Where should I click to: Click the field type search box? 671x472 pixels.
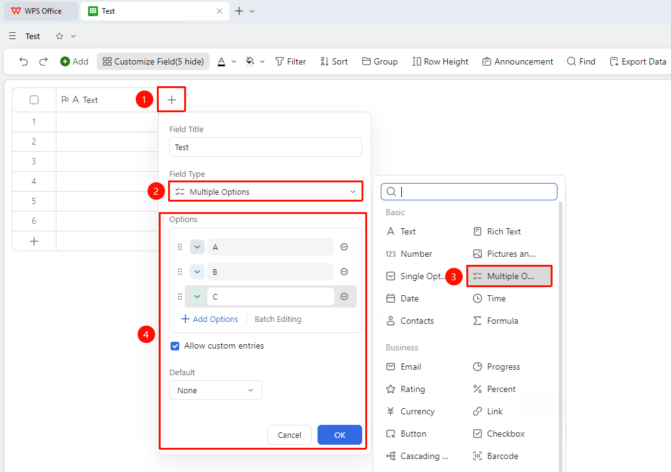tap(469, 192)
